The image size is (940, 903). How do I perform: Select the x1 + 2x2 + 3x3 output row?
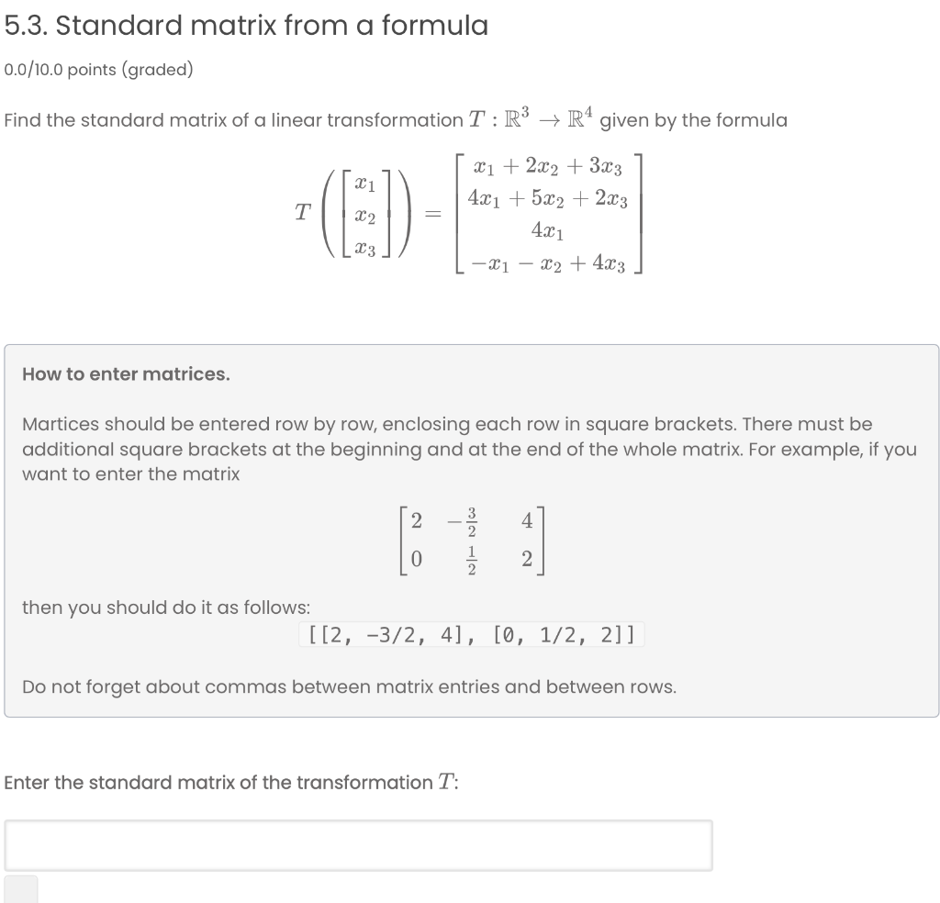[546, 167]
